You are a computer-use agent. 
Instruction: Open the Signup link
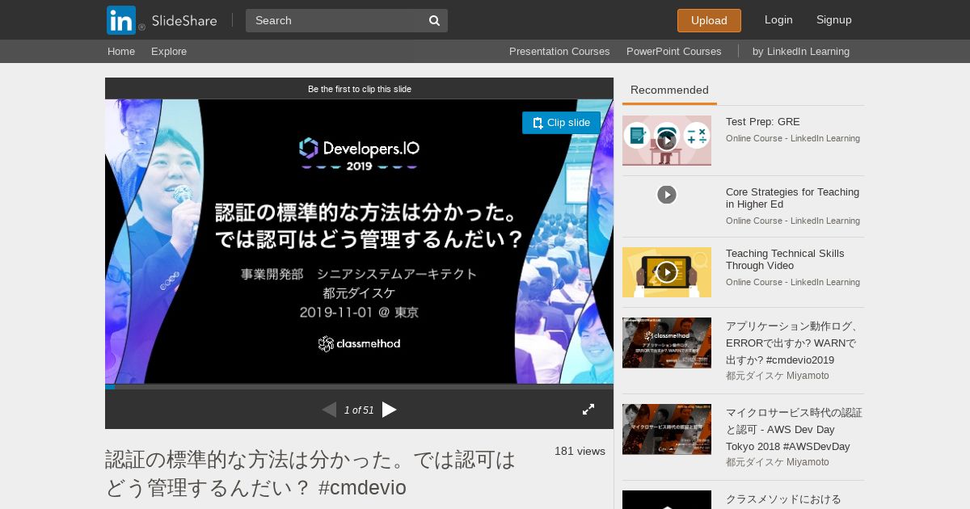834,20
